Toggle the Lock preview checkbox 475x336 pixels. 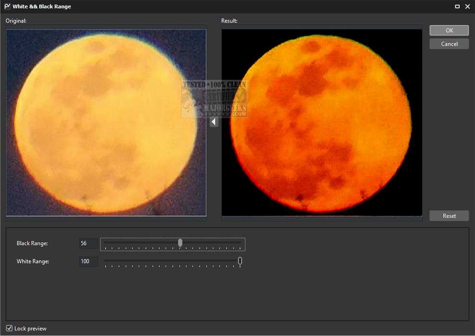coord(10,328)
